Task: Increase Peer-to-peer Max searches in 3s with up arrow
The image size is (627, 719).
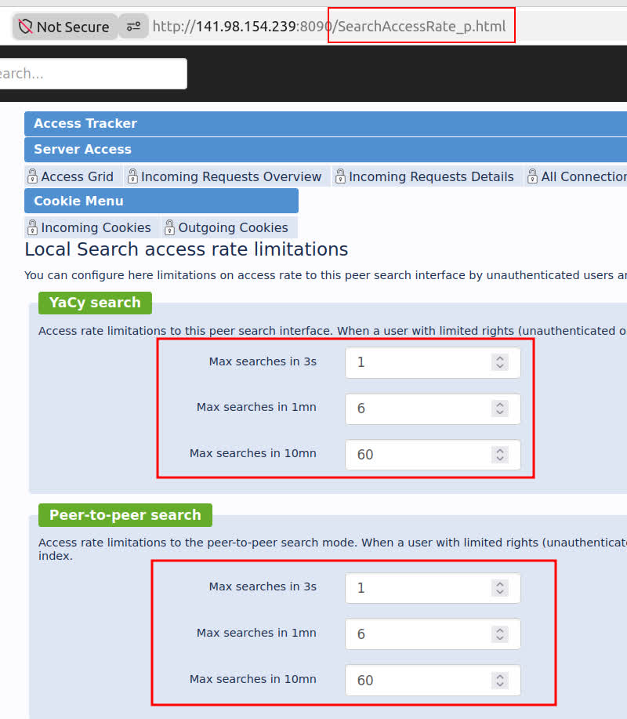Action: (500, 583)
